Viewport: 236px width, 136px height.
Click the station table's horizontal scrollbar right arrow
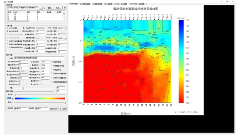click(x=62, y=21)
